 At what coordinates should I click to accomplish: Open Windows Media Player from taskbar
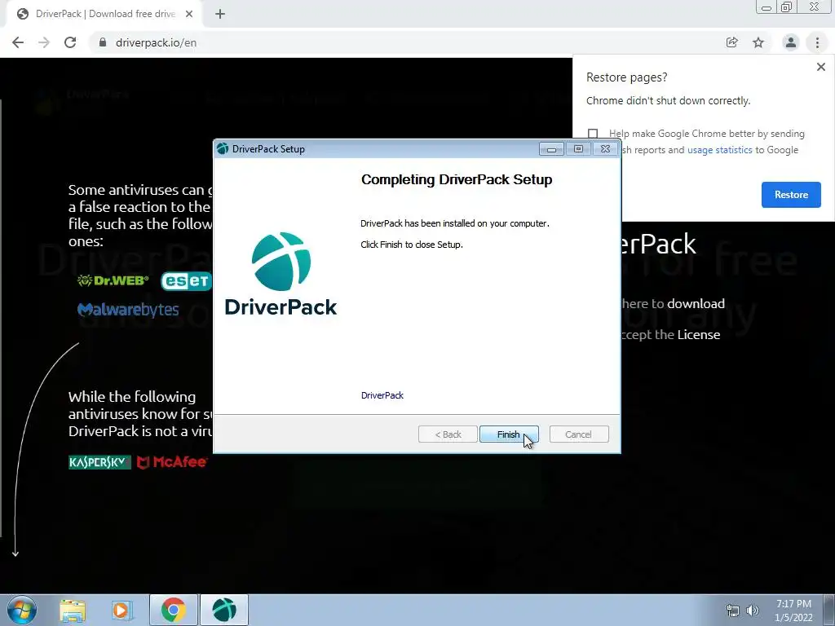tap(122, 610)
